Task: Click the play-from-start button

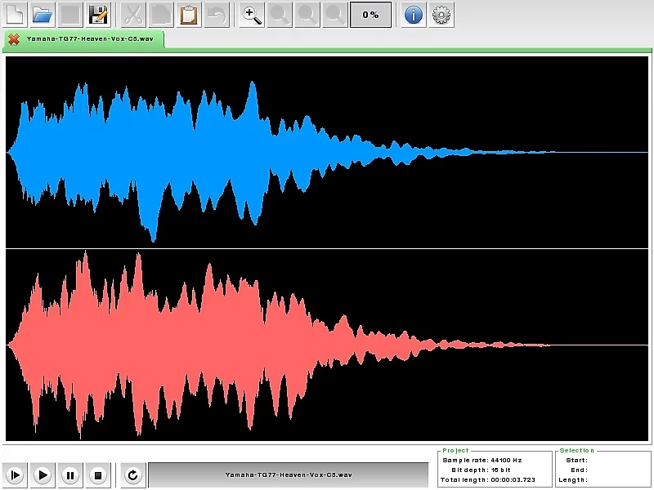Action: point(16,474)
